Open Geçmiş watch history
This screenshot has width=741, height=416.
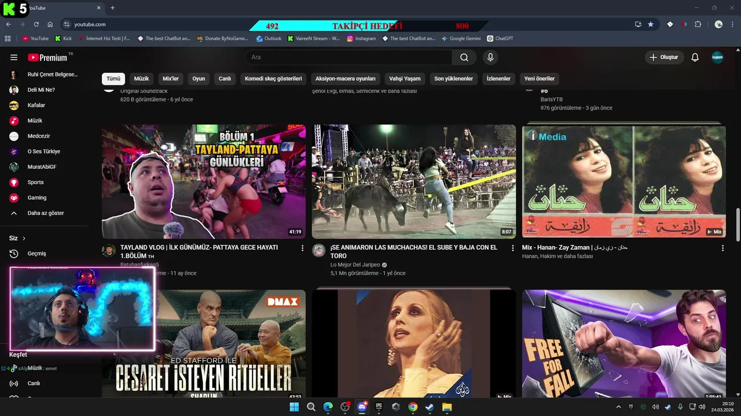pos(45,254)
